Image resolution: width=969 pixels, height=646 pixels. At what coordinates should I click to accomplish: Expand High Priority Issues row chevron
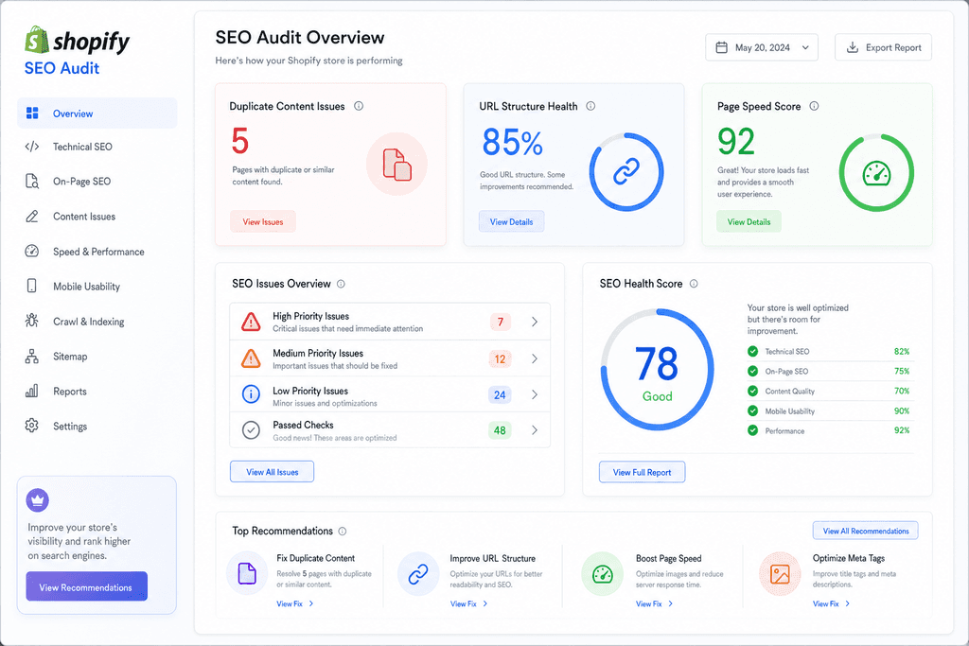[535, 322]
